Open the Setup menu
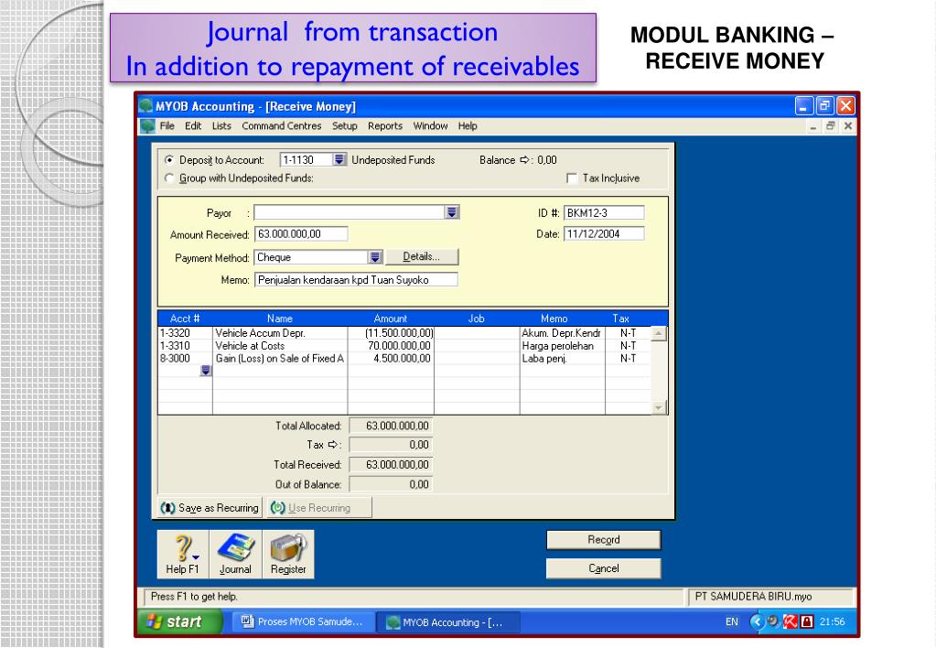The height and width of the screenshot is (648, 936). pos(344,126)
